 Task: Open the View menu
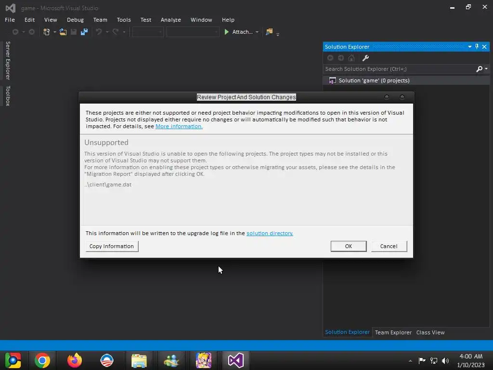(x=50, y=19)
